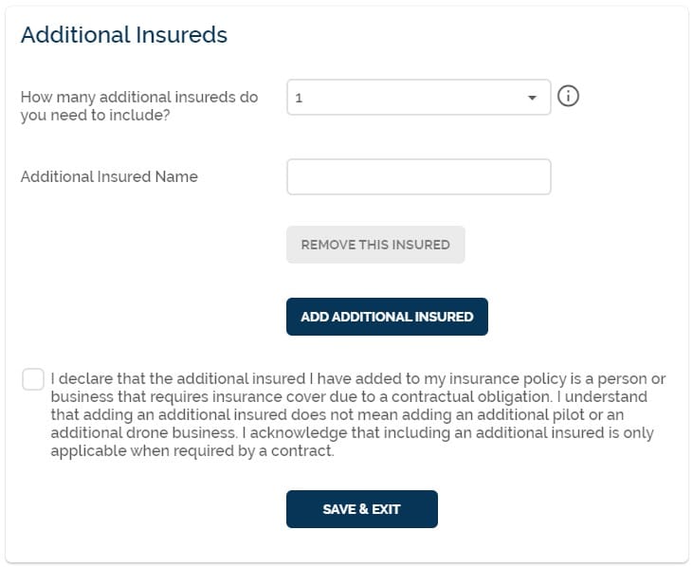The image size is (693, 567).
Task: Focus the empty insured name text box
Action: [418, 176]
